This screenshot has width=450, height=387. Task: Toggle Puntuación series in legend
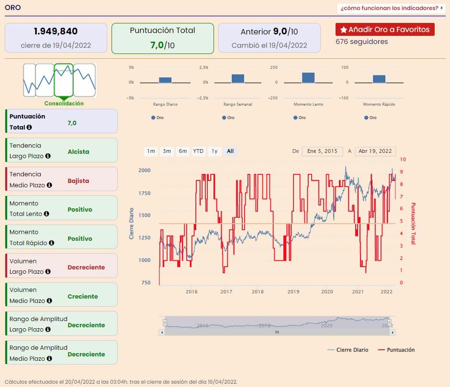(x=396, y=350)
